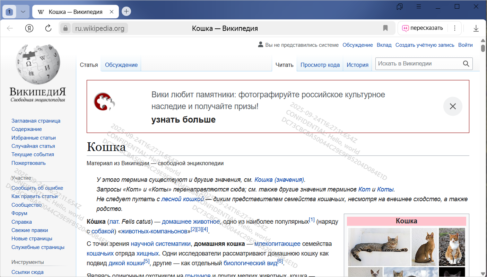Open the История tab
The width and height of the screenshot is (487, 277).
(357, 65)
